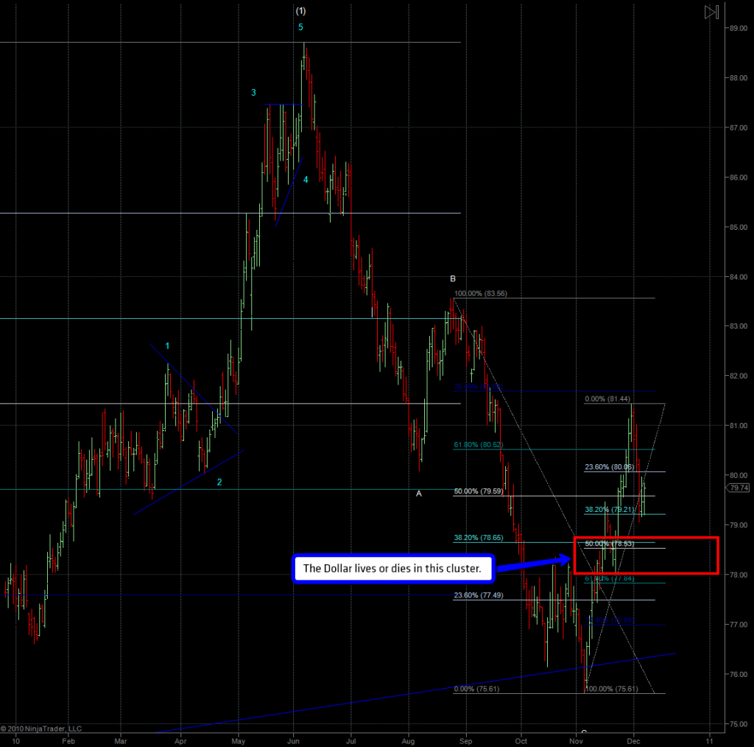
Task: Click the cyan wave 5 label
Action: [x=300, y=27]
